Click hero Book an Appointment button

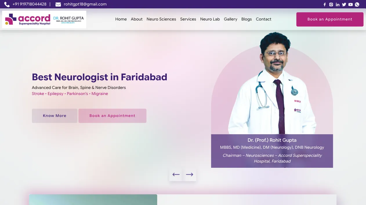(112, 116)
